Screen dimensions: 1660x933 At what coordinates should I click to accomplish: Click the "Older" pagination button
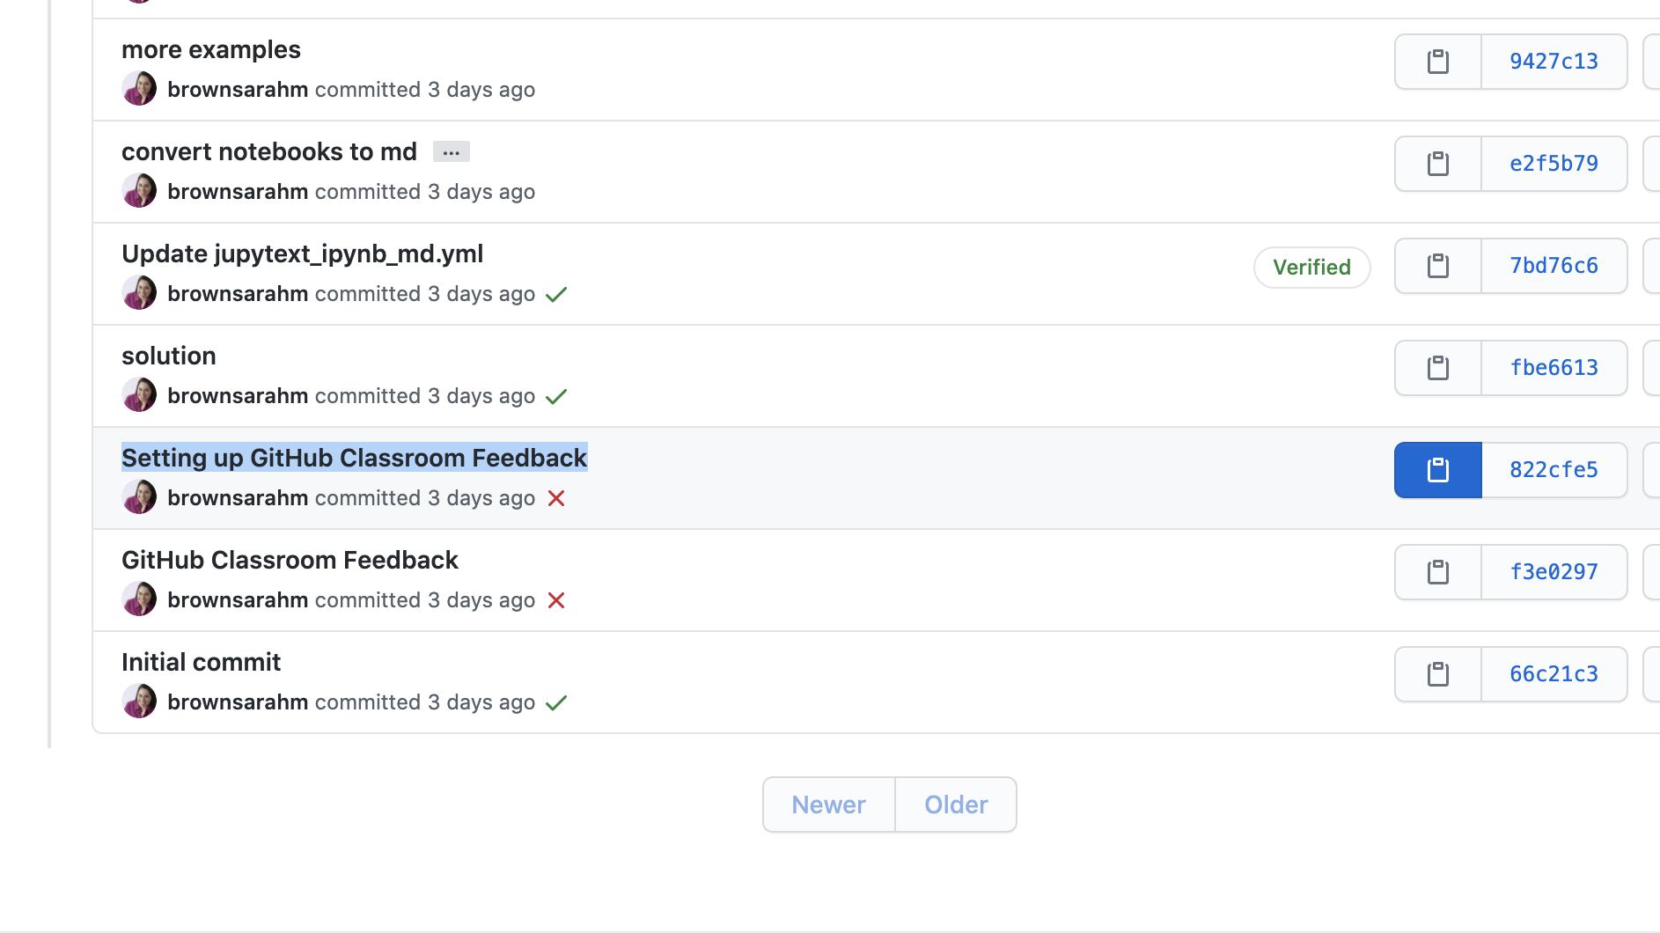point(956,804)
